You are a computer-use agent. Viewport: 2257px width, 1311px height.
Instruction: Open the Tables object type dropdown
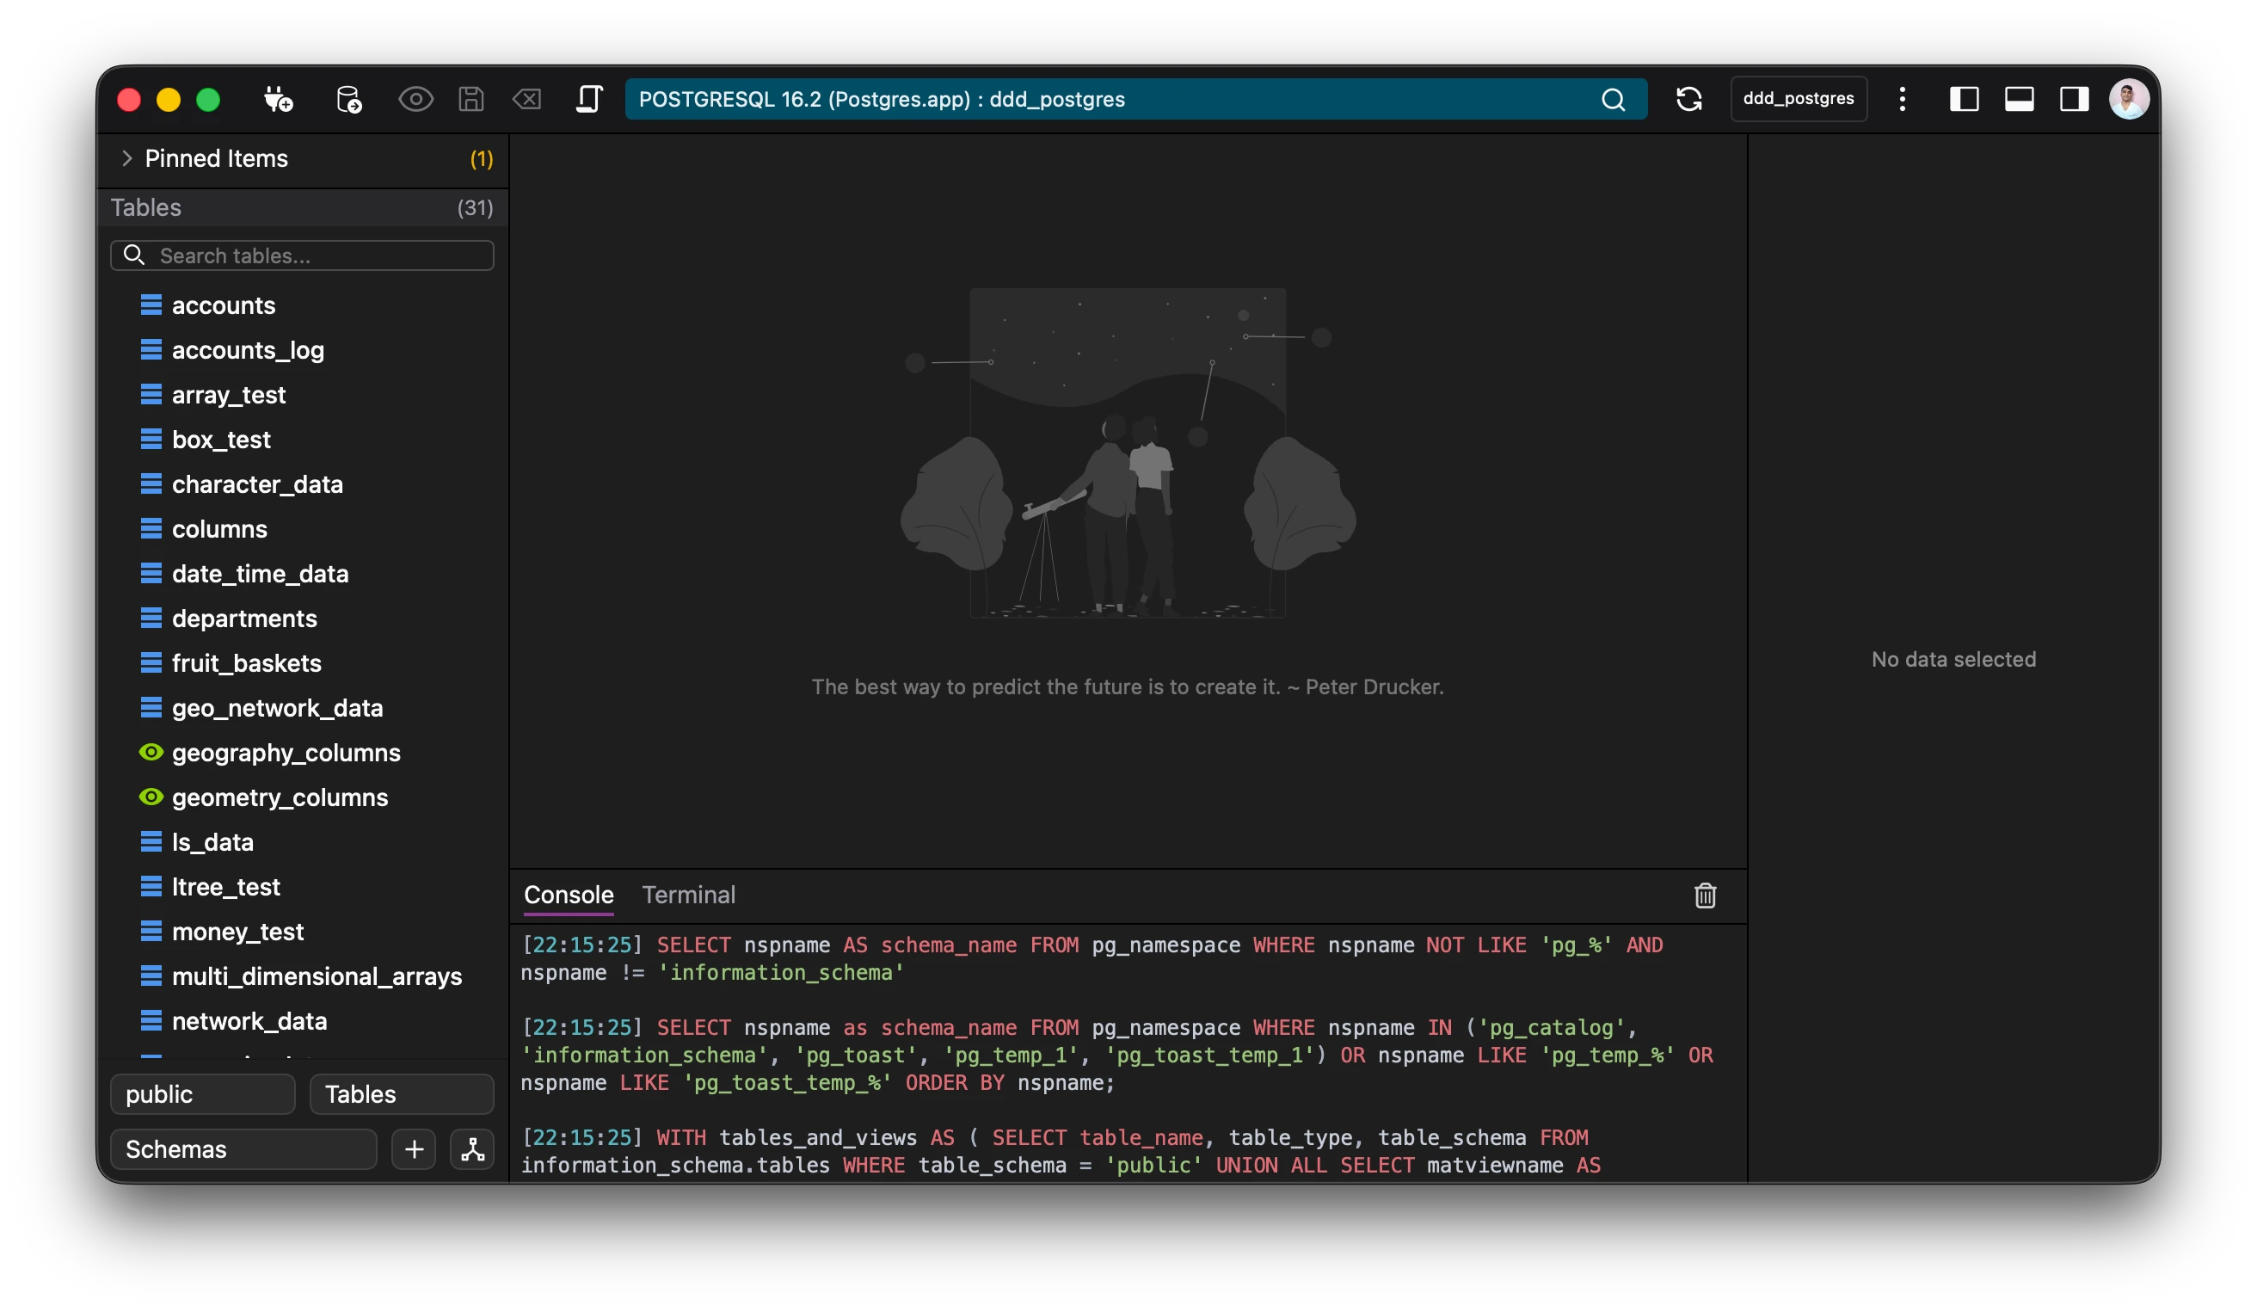click(401, 1094)
